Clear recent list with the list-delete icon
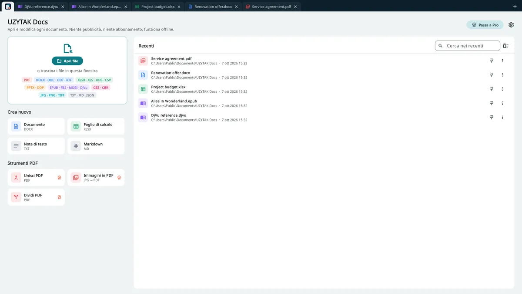This screenshot has width=522, height=294. tap(505, 46)
